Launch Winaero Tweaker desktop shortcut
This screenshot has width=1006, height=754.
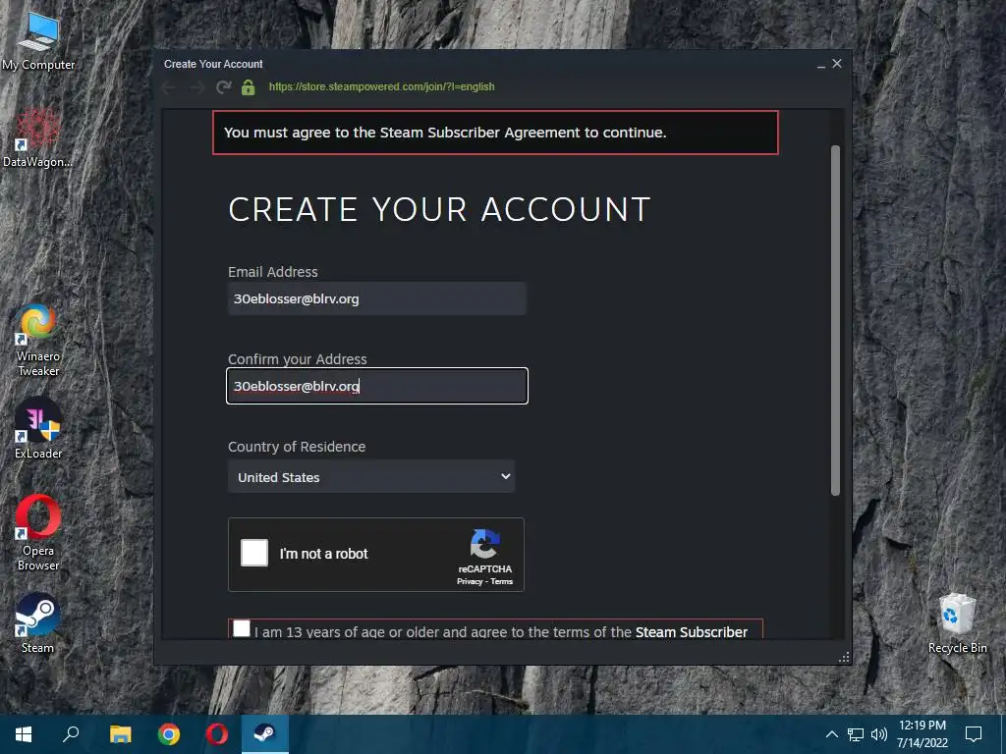(38, 340)
